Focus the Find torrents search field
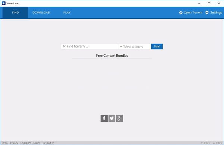224x145 pixels. point(90,47)
